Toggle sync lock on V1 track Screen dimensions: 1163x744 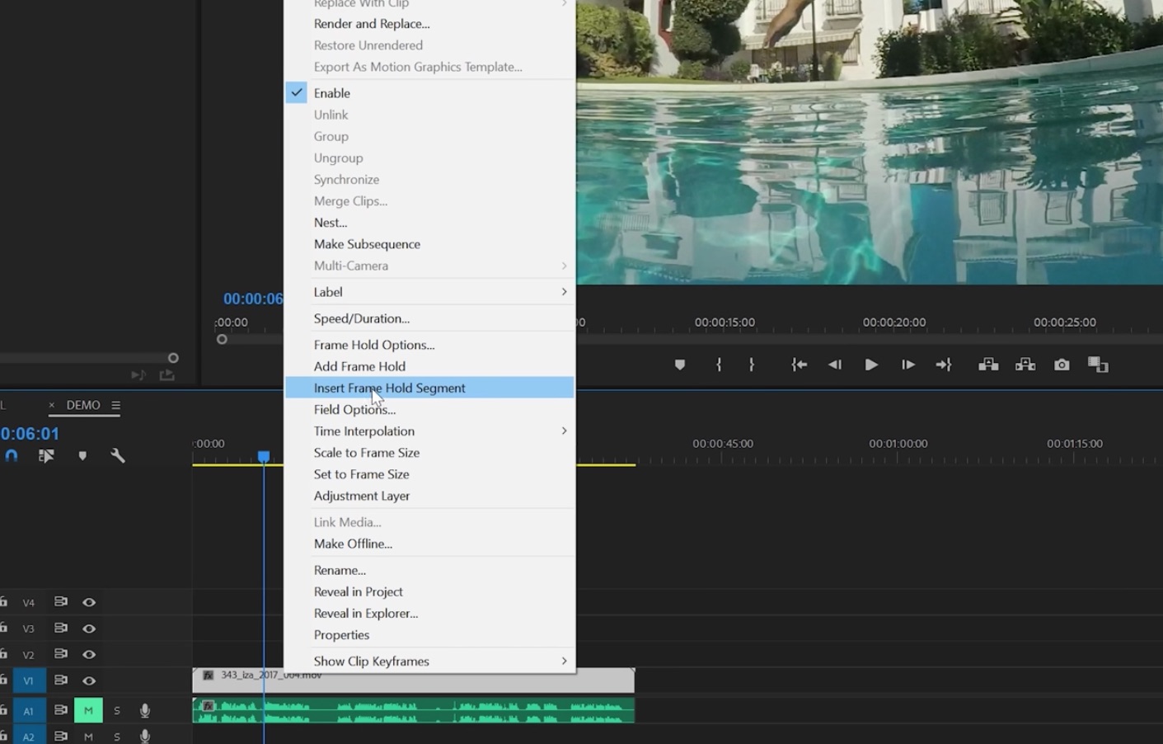(60, 680)
